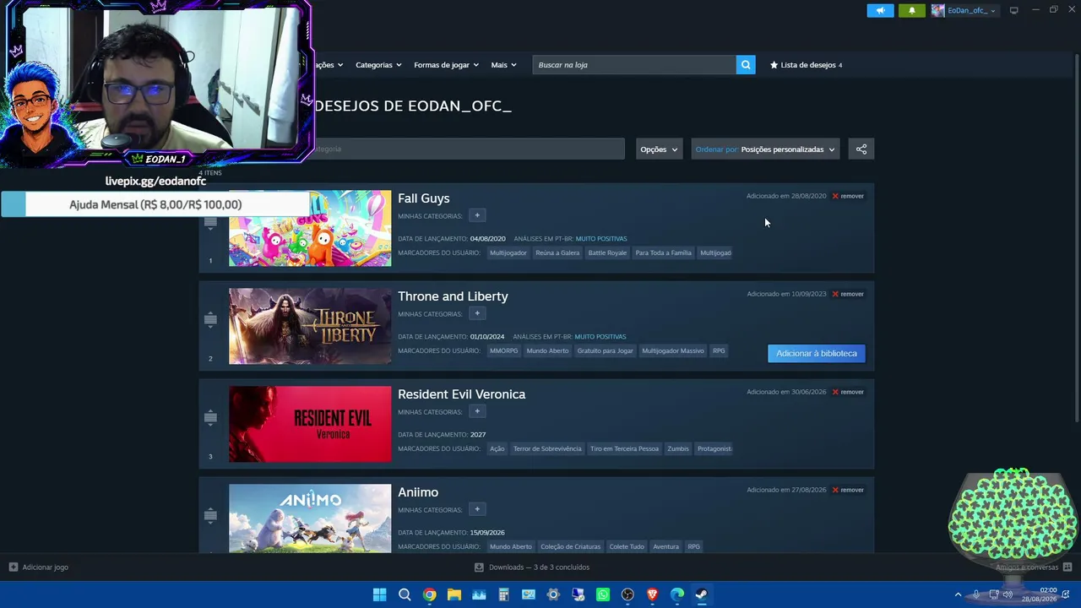Grab the reorder handle for Aniimo

[x=210, y=515]
